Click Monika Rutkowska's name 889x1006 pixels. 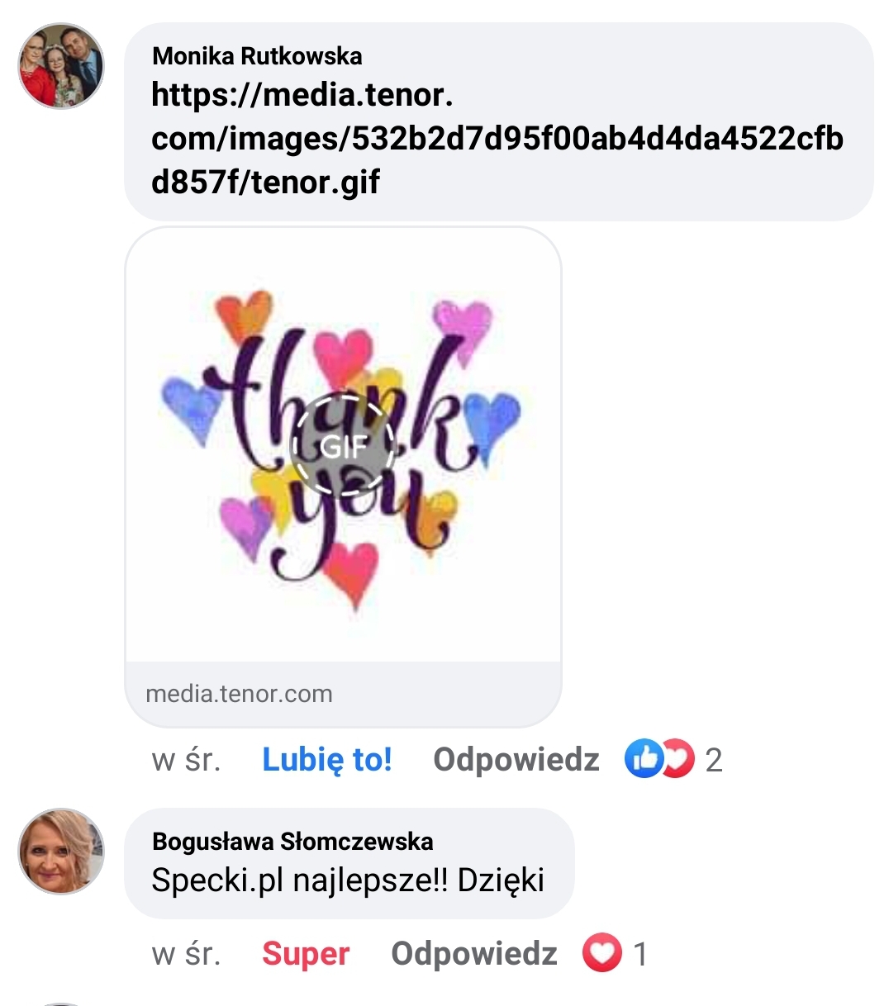pos(258,56)
